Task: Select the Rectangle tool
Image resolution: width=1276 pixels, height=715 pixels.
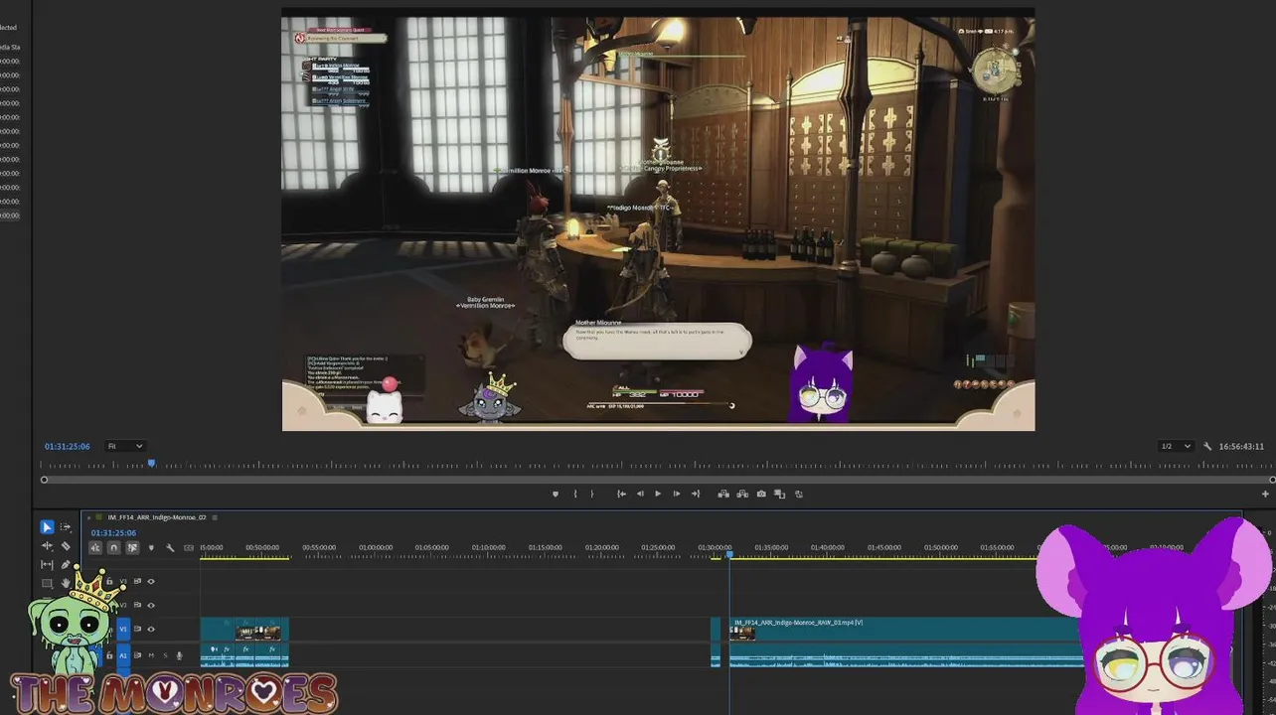Action: pos(47,584)
